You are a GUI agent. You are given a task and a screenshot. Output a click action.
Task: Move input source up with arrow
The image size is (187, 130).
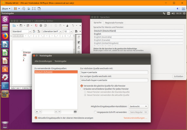pyautogui.click(x=56, y=112)
